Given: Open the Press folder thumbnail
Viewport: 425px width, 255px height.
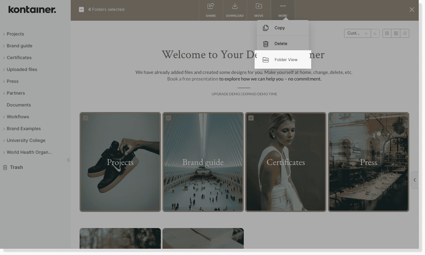Looking at the screenshot, I should (x=368, y=162).
